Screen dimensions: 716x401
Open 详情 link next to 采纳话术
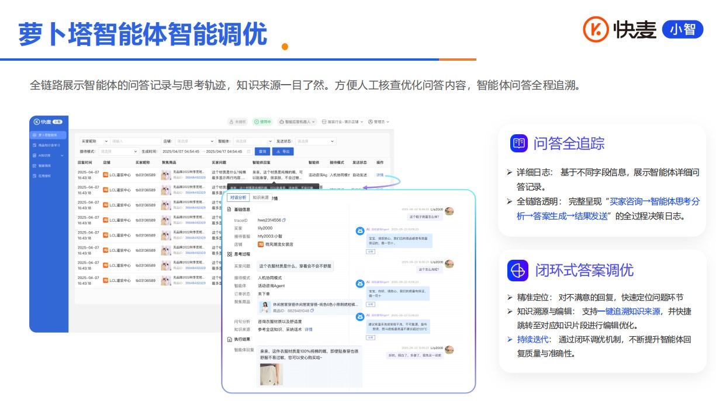pos(309,329)
